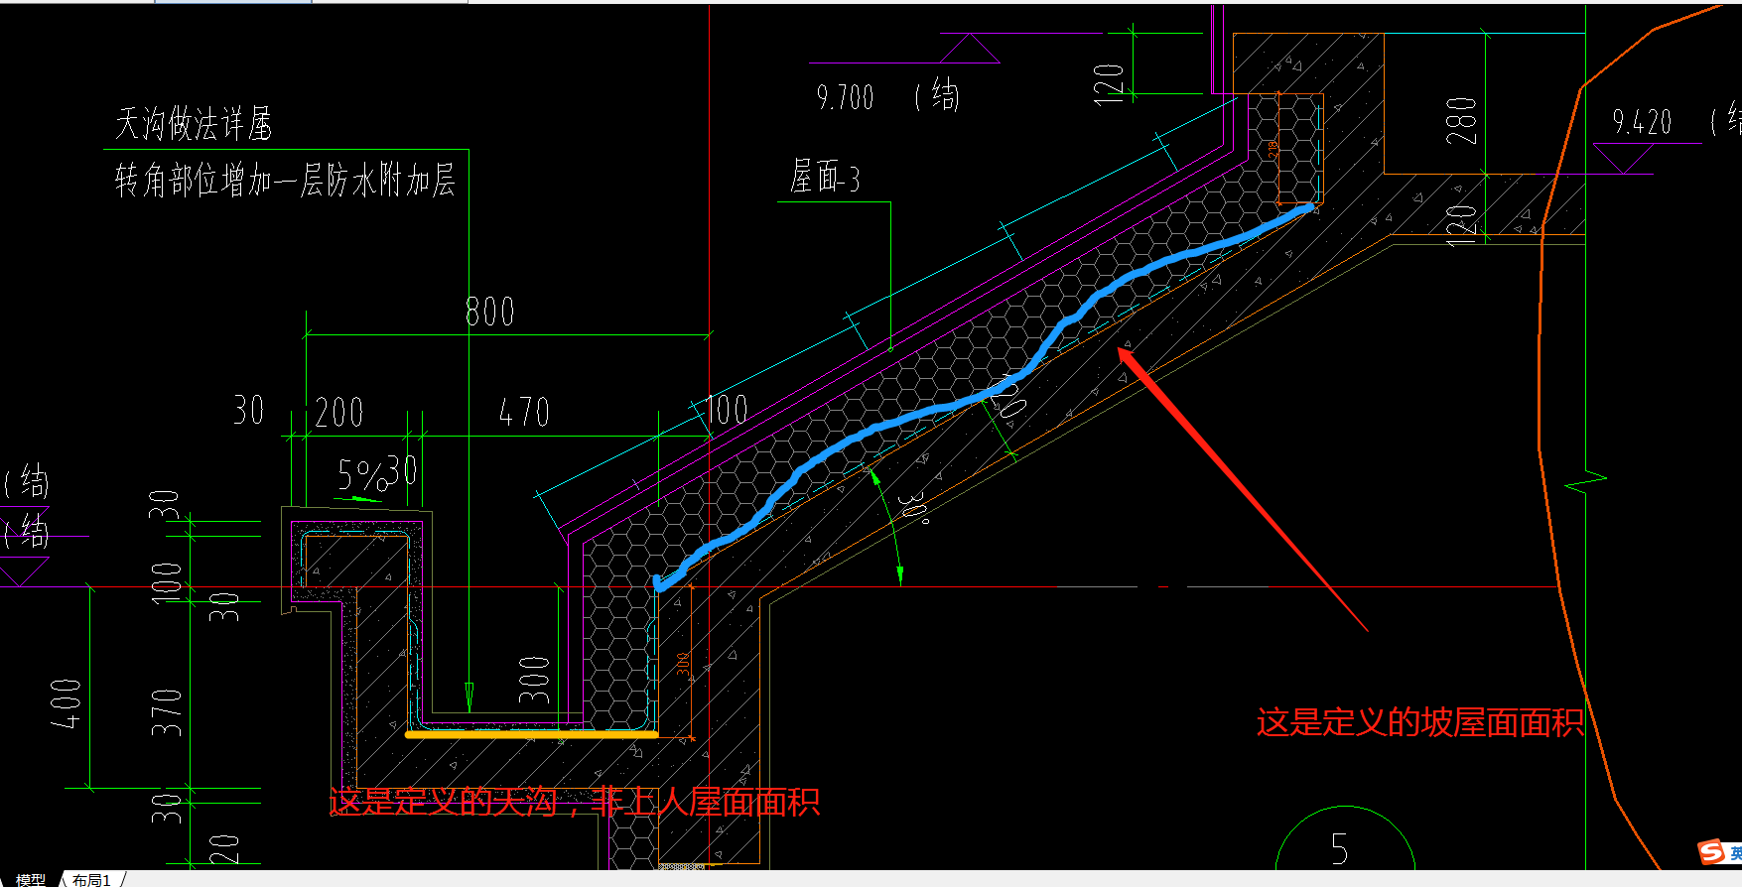This screenshot has width=1742, height=887.
Task: Select the 200 dimension text
Action: [x=339, y=412]
